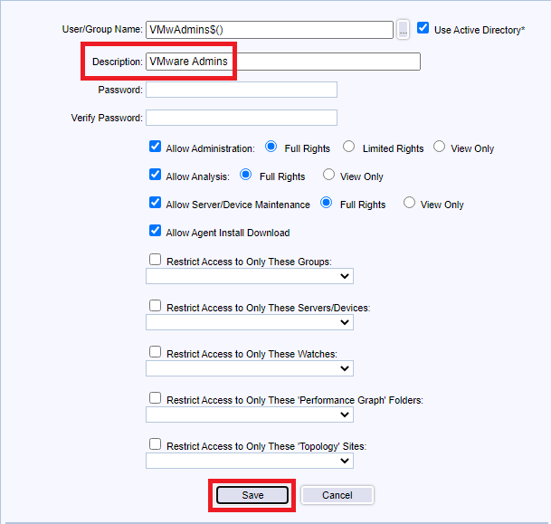Screen dimensions: 551x524
Task: Select Limited Rights for Administration
Action: pyautogui.click(x=348, y=148)
